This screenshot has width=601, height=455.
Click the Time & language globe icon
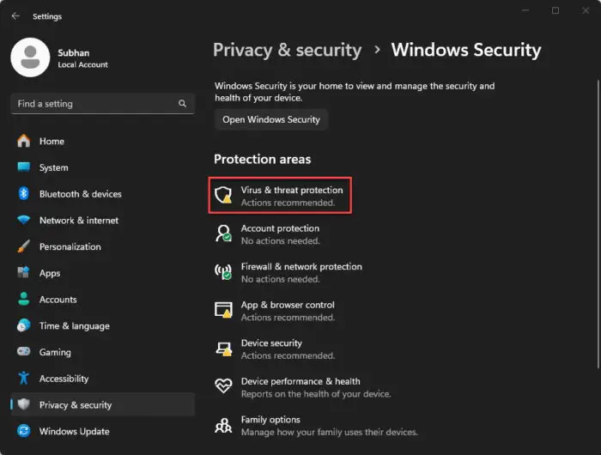24,325
